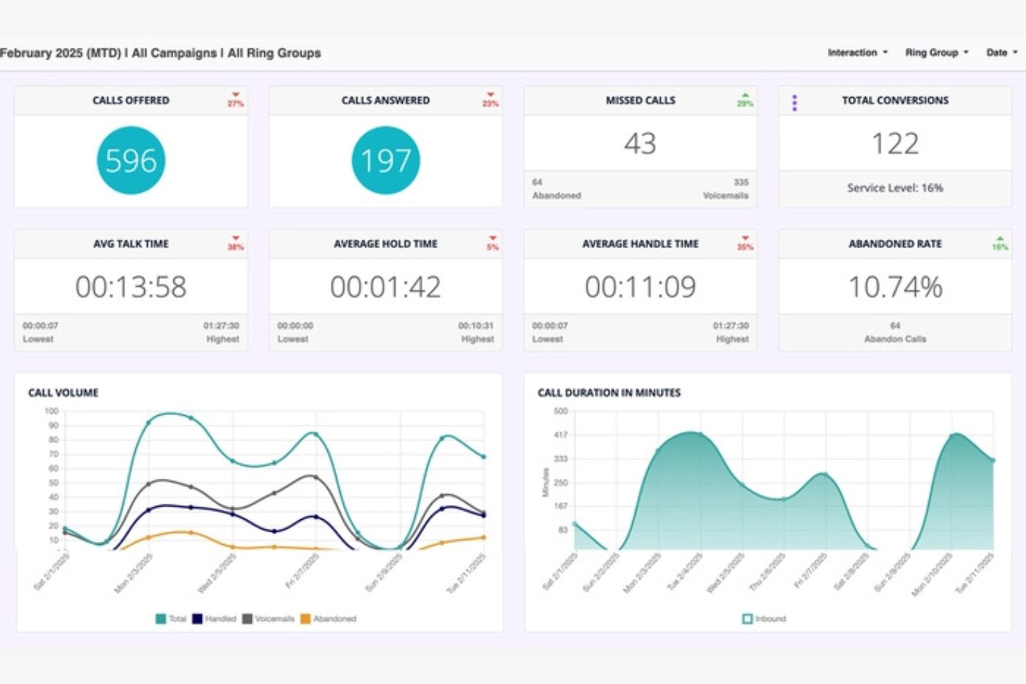Open the Interaction dropdown filter
The image size is (1026, 684).
pos(857,53)
